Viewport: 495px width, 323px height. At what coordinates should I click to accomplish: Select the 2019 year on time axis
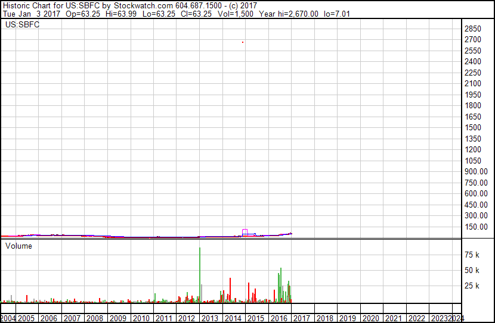pos(348,318)
